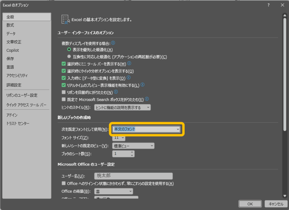Open the Copilot category
The height and width of the screenshot is (210, 289).
point(27,50)
